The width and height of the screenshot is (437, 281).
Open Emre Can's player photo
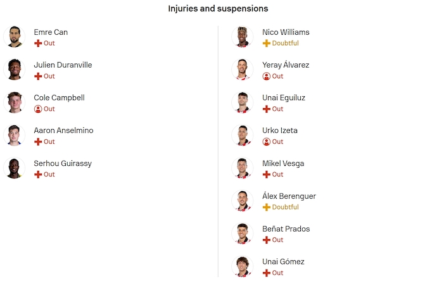point(14,37)
